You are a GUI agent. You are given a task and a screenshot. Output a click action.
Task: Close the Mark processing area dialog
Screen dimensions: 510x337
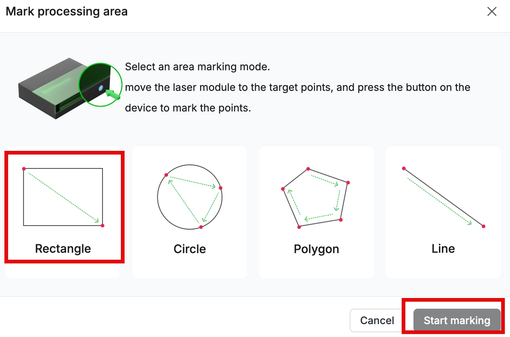pyautogui.click(x=492, y=11)
